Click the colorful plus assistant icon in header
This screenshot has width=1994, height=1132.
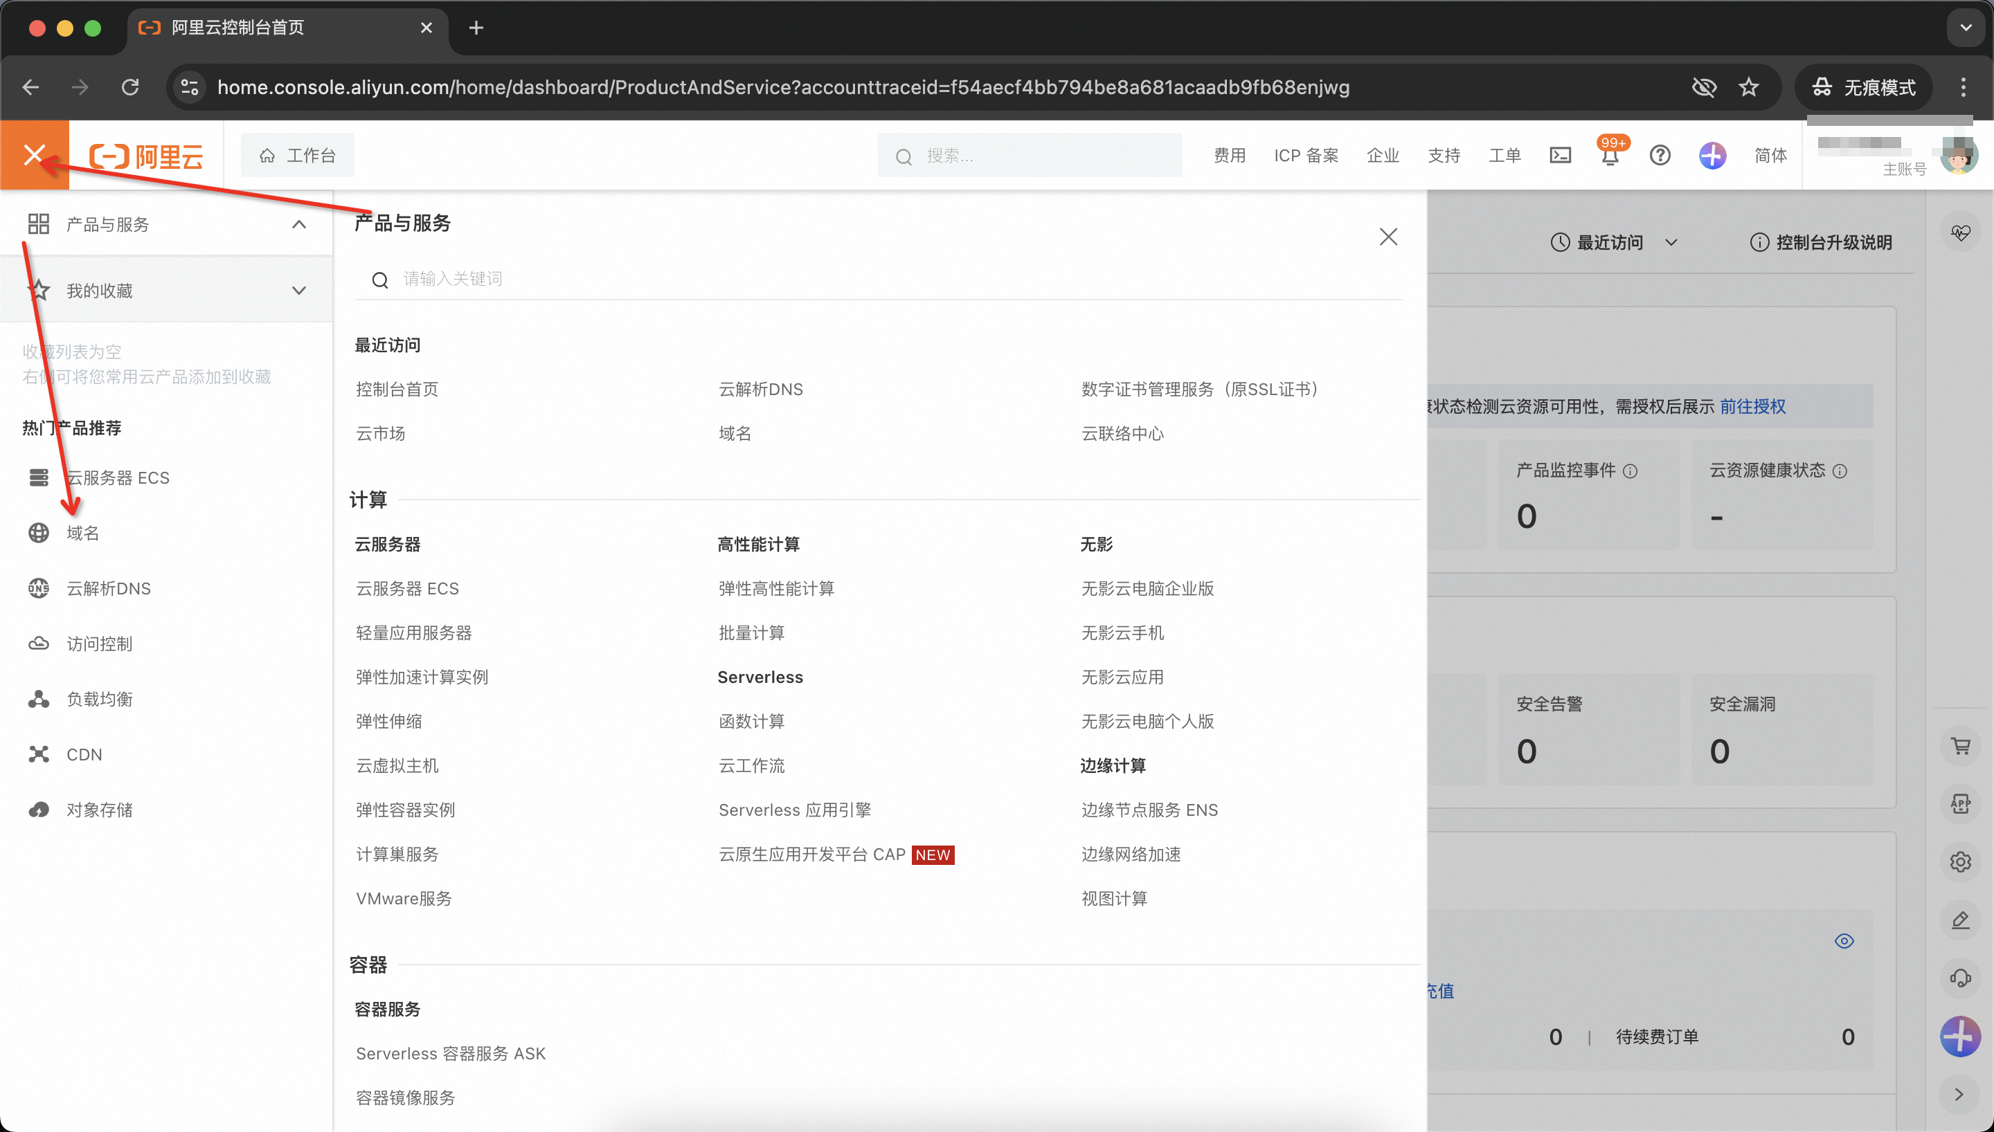click(x=1712, y=156)
